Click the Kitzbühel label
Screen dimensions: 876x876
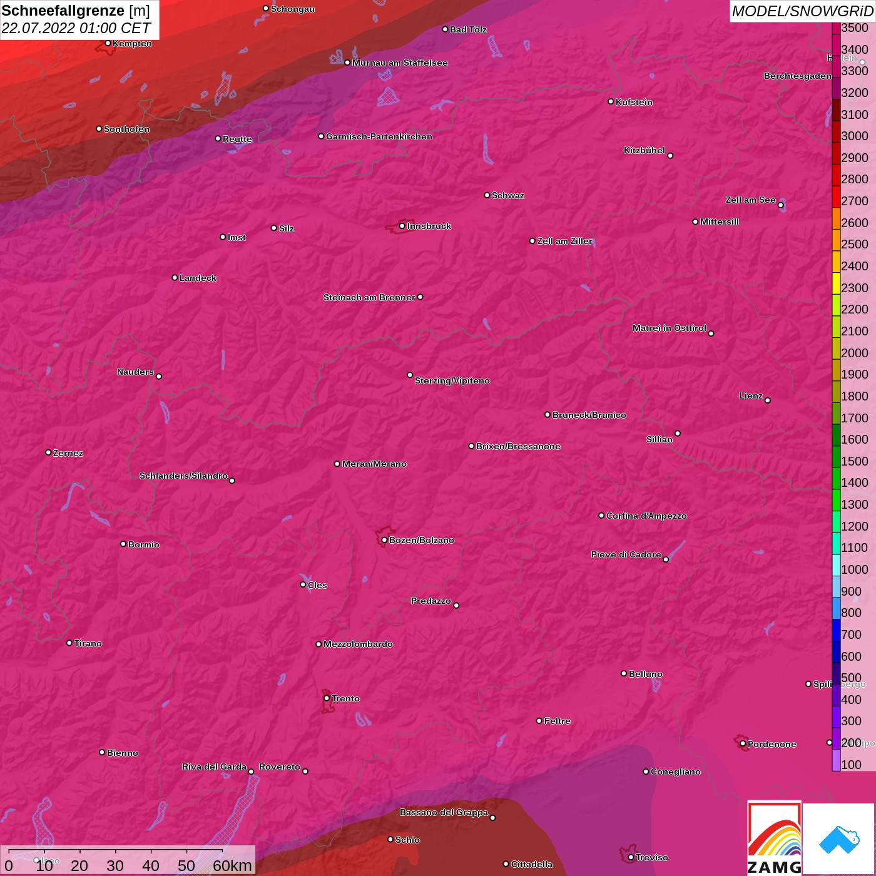click(644, 150)
